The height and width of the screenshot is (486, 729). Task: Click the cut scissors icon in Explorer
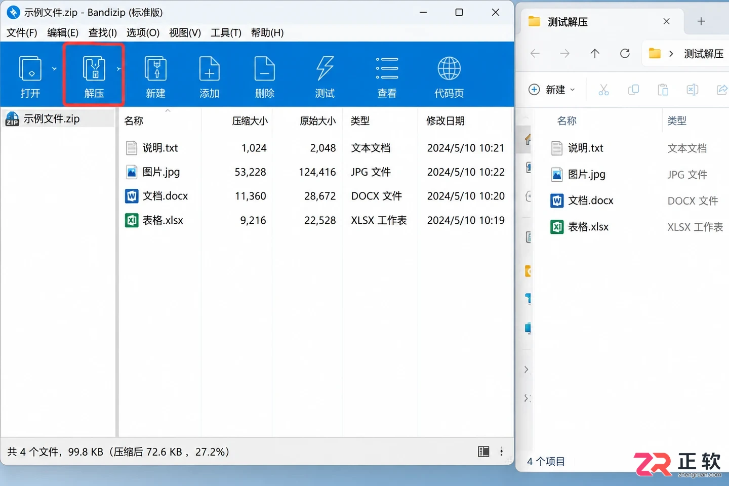click(603, 90)
